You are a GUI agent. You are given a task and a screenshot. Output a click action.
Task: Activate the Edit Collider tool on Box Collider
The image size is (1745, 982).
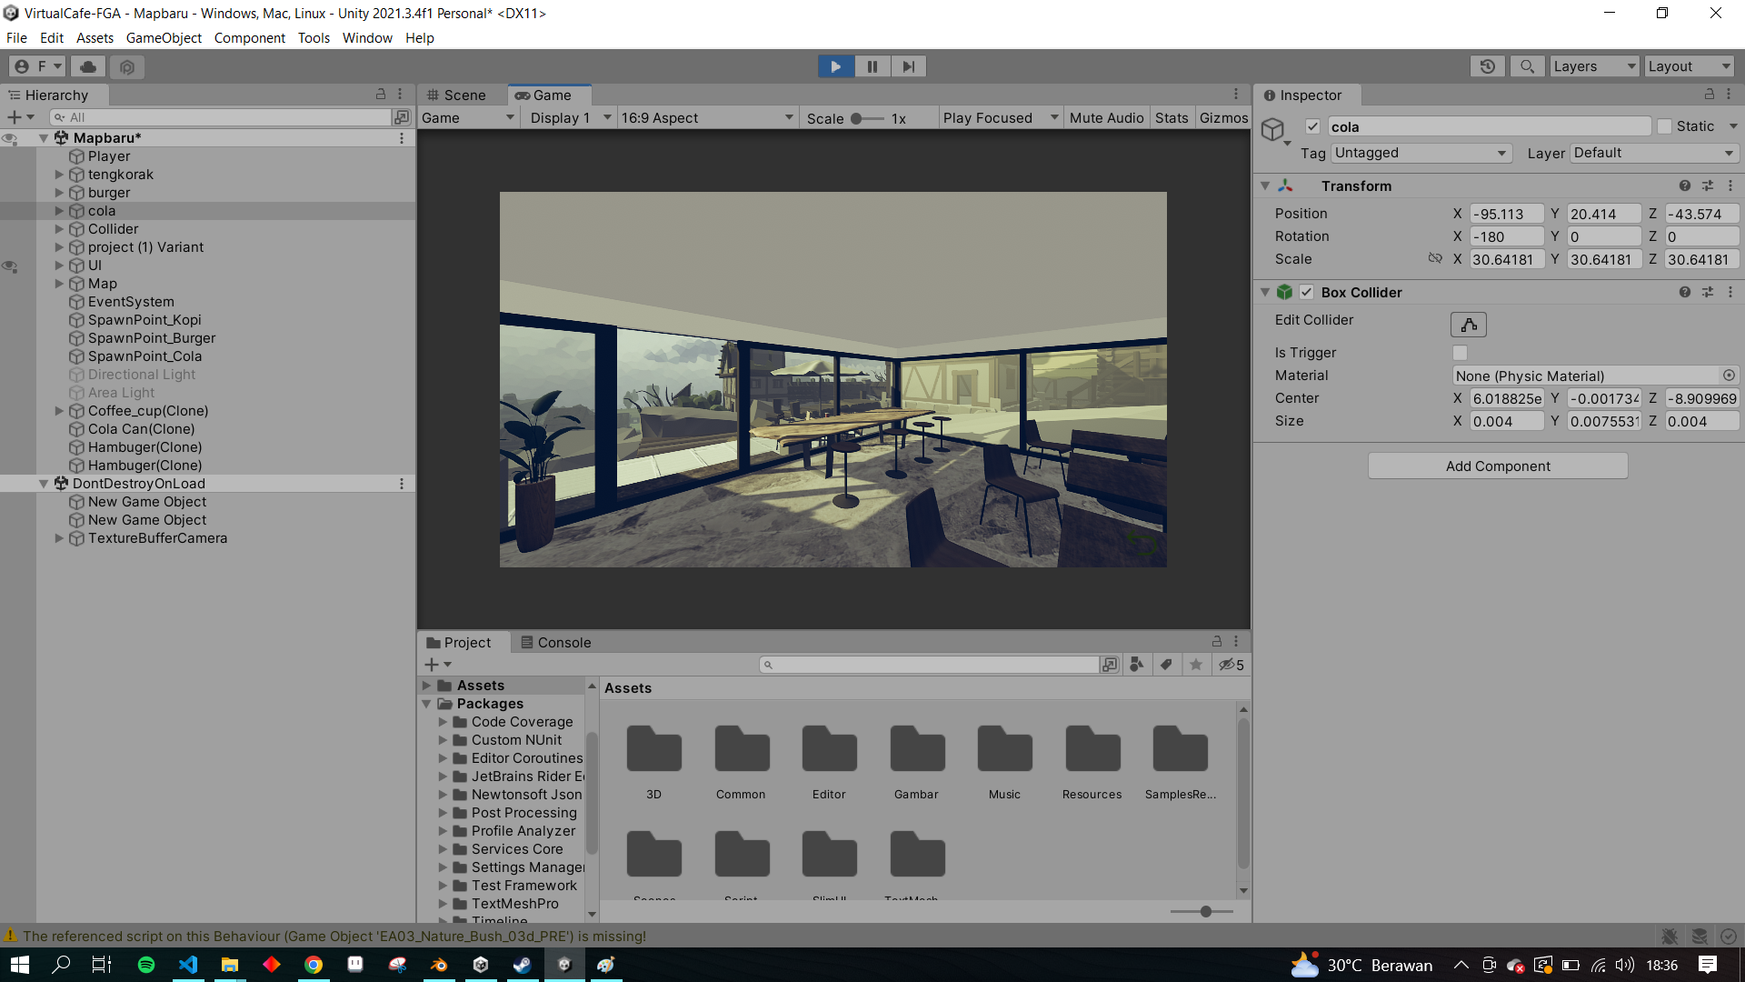(1469, 324)
